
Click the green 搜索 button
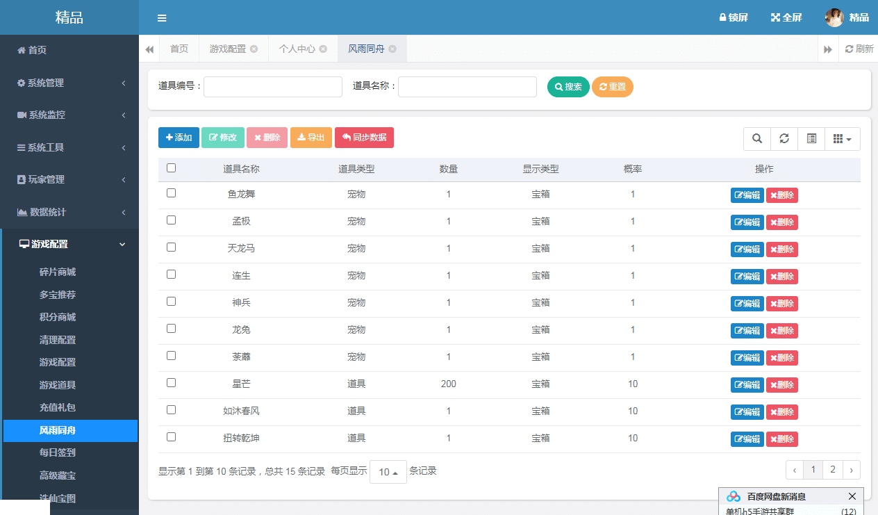coord(568,87)
